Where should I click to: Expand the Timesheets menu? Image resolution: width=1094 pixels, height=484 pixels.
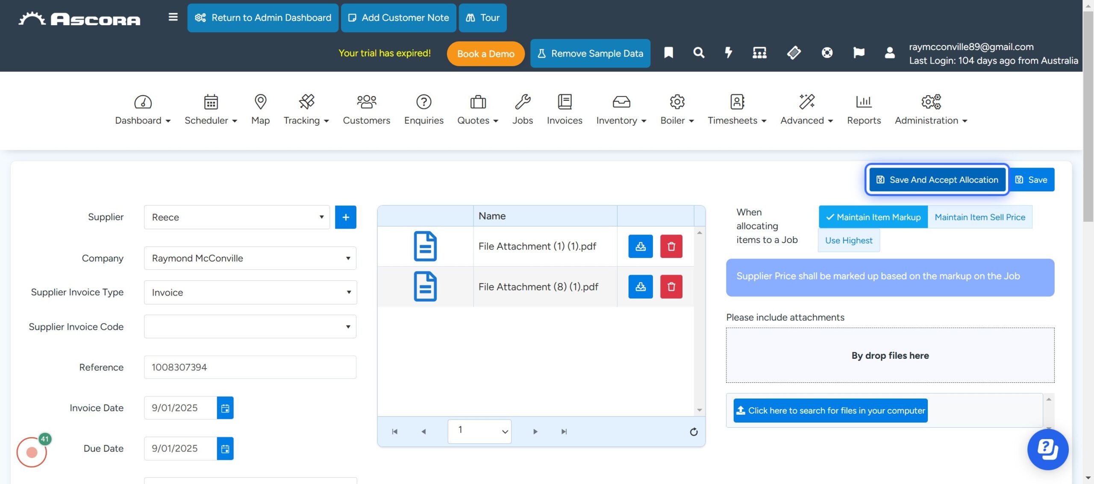737,110
